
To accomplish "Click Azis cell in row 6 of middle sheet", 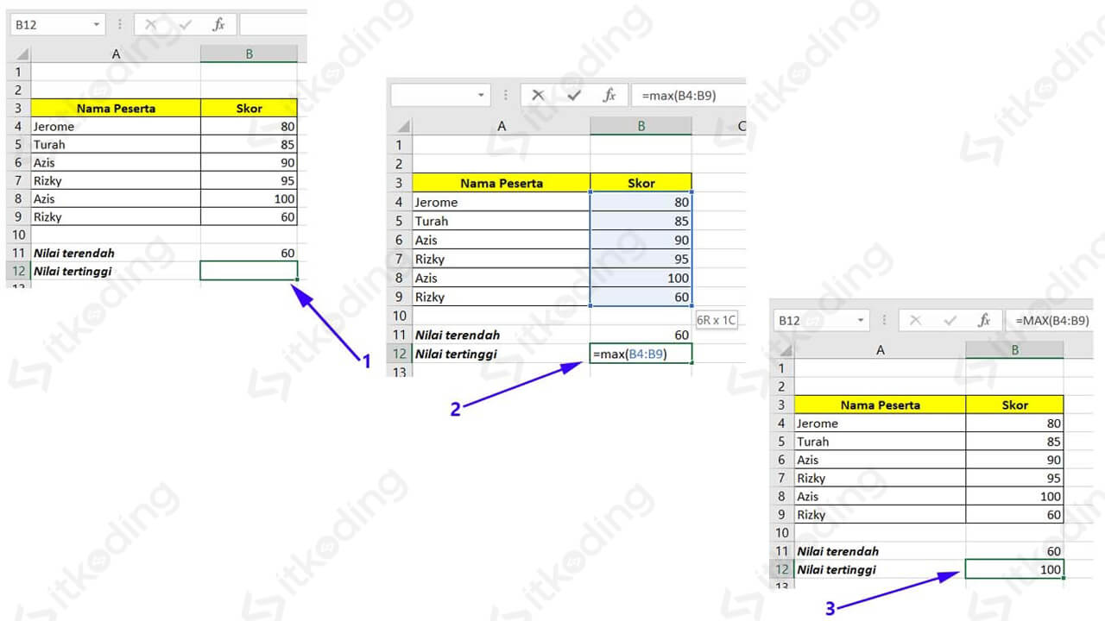I will click(502, 240).
